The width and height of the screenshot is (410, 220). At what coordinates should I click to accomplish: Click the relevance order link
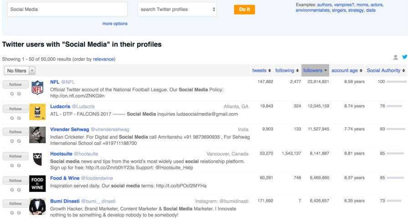pyautogui.click(x=103, y=59)
